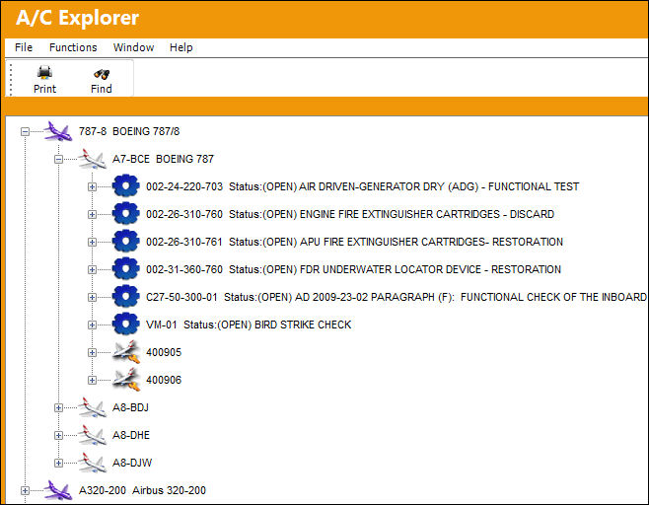Click gear icon for task C27-50-300-01
This screenshot has height=505, width=649.
point(126,297)
